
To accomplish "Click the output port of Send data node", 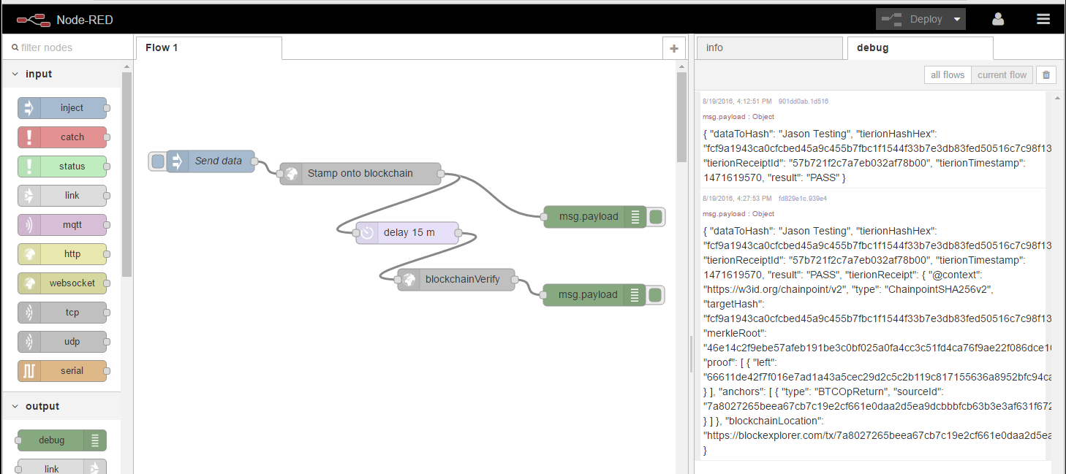I will pos(255,161).
